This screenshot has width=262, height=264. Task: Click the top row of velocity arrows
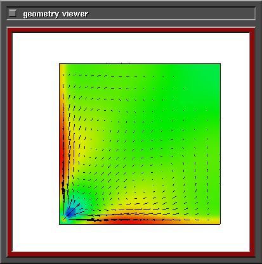click(119, 75)
